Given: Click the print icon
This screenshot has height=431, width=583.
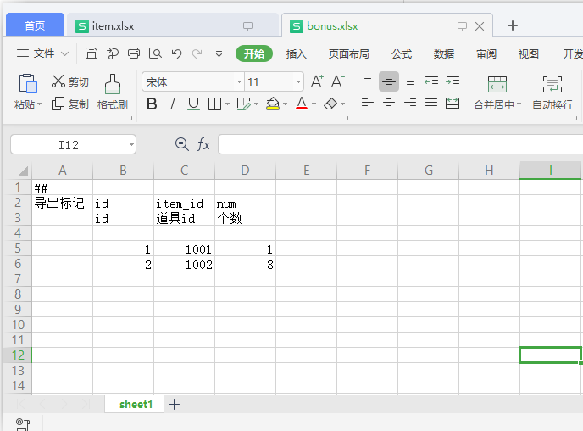Looking at the screenshot, I should (134, 53).
